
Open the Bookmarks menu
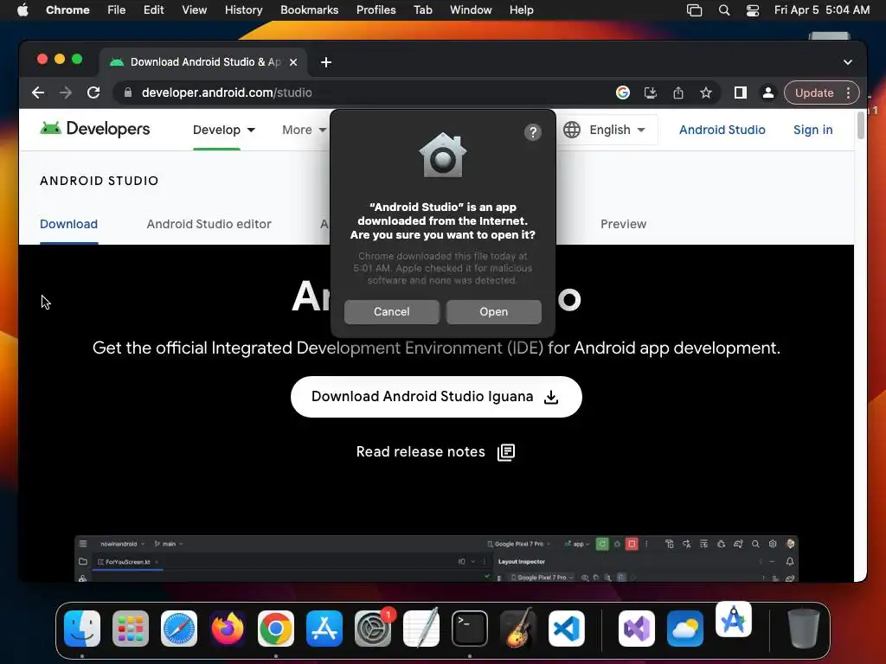tap(309, 10)
